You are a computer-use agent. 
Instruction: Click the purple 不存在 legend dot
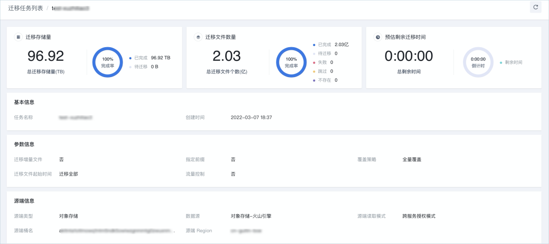pos(315,80)
